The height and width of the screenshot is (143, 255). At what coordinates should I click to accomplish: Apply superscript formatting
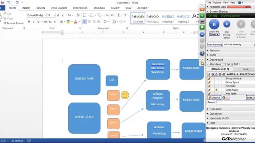click(x=55, y=22)
